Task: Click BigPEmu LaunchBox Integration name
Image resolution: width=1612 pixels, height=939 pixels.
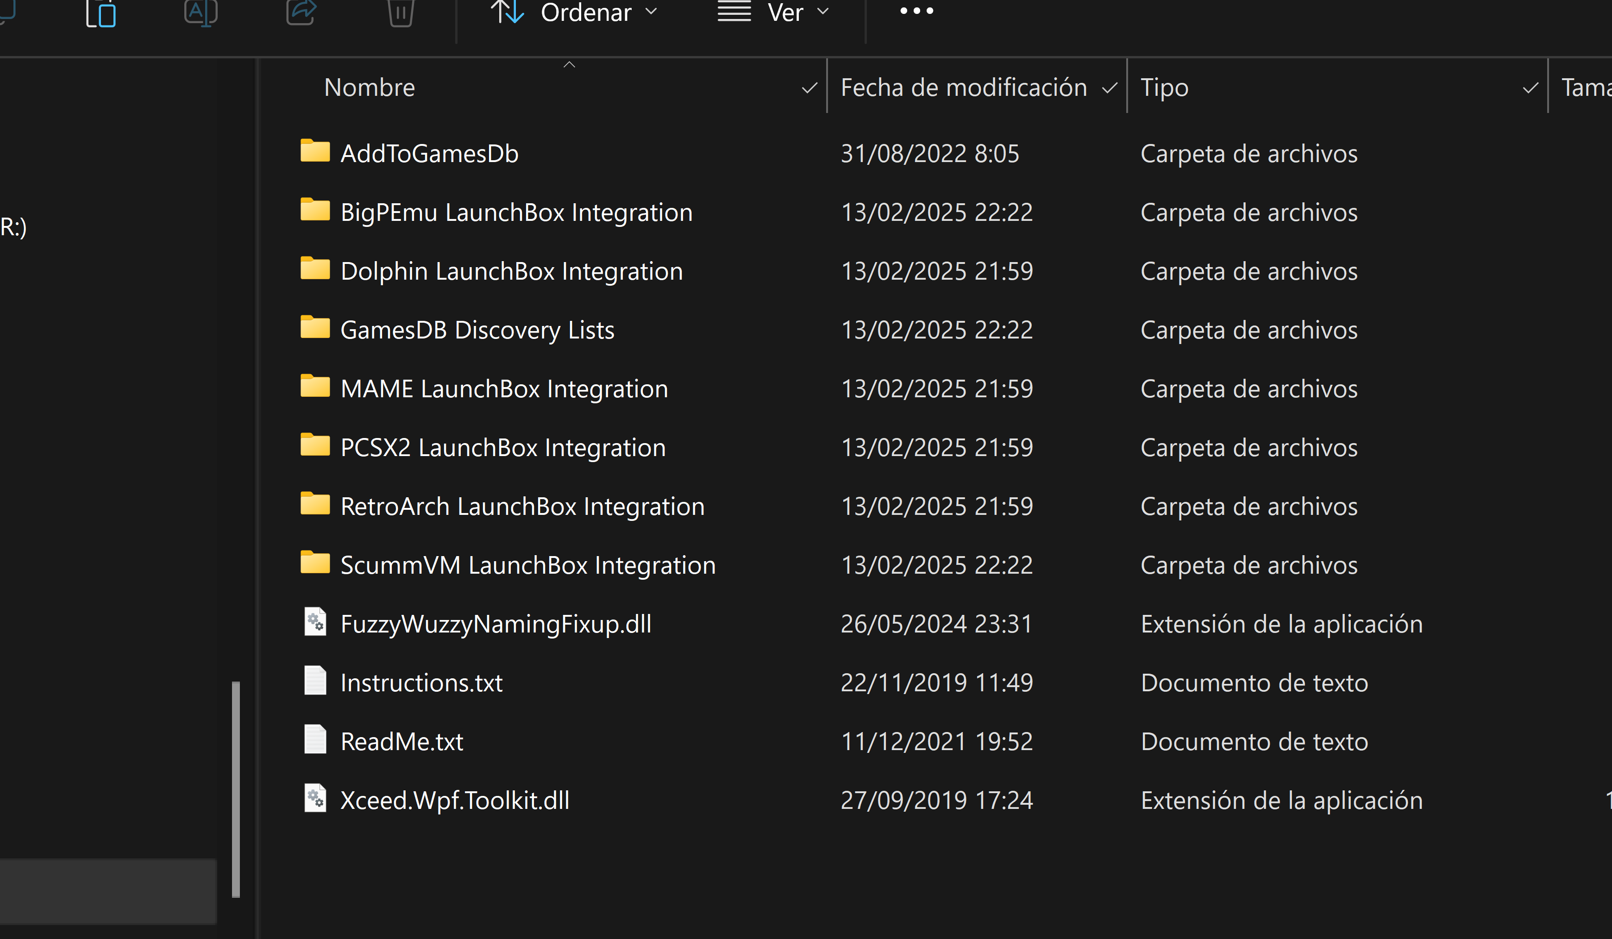Action: pos(516,213)
